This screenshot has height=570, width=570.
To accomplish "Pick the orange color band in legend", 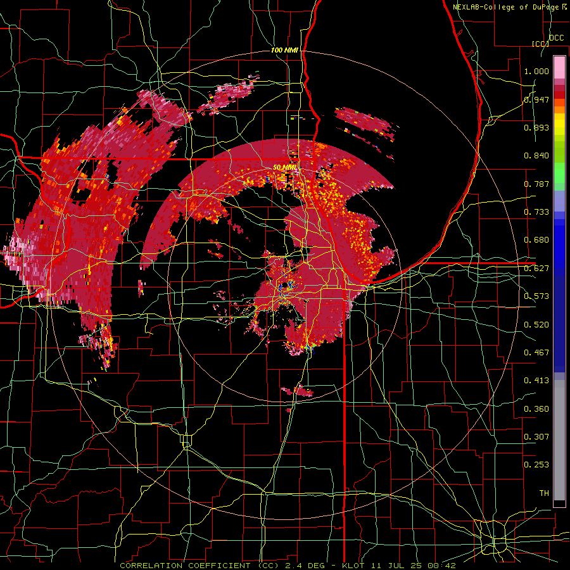I will coord(559,110).
